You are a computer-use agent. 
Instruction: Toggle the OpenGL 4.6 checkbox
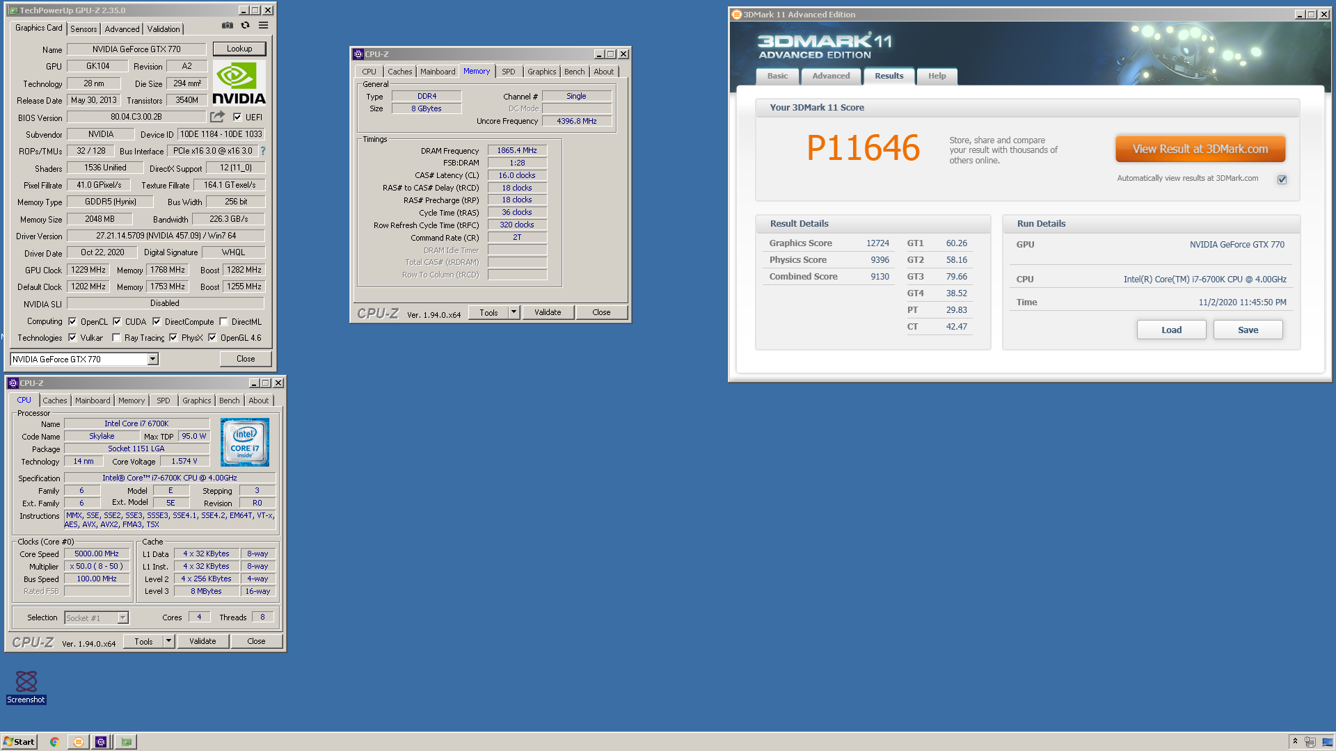212,337
